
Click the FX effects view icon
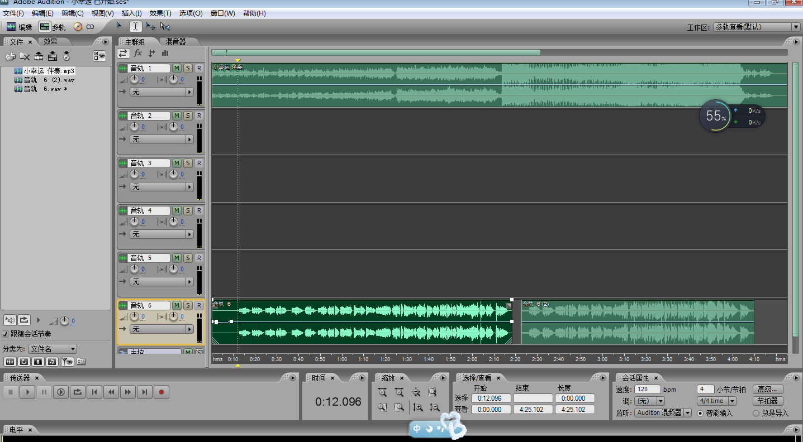pos(138,53)
